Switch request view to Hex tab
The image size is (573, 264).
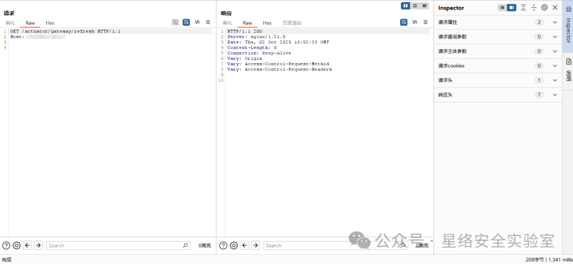pyautogui.click(x=50, y=23)
